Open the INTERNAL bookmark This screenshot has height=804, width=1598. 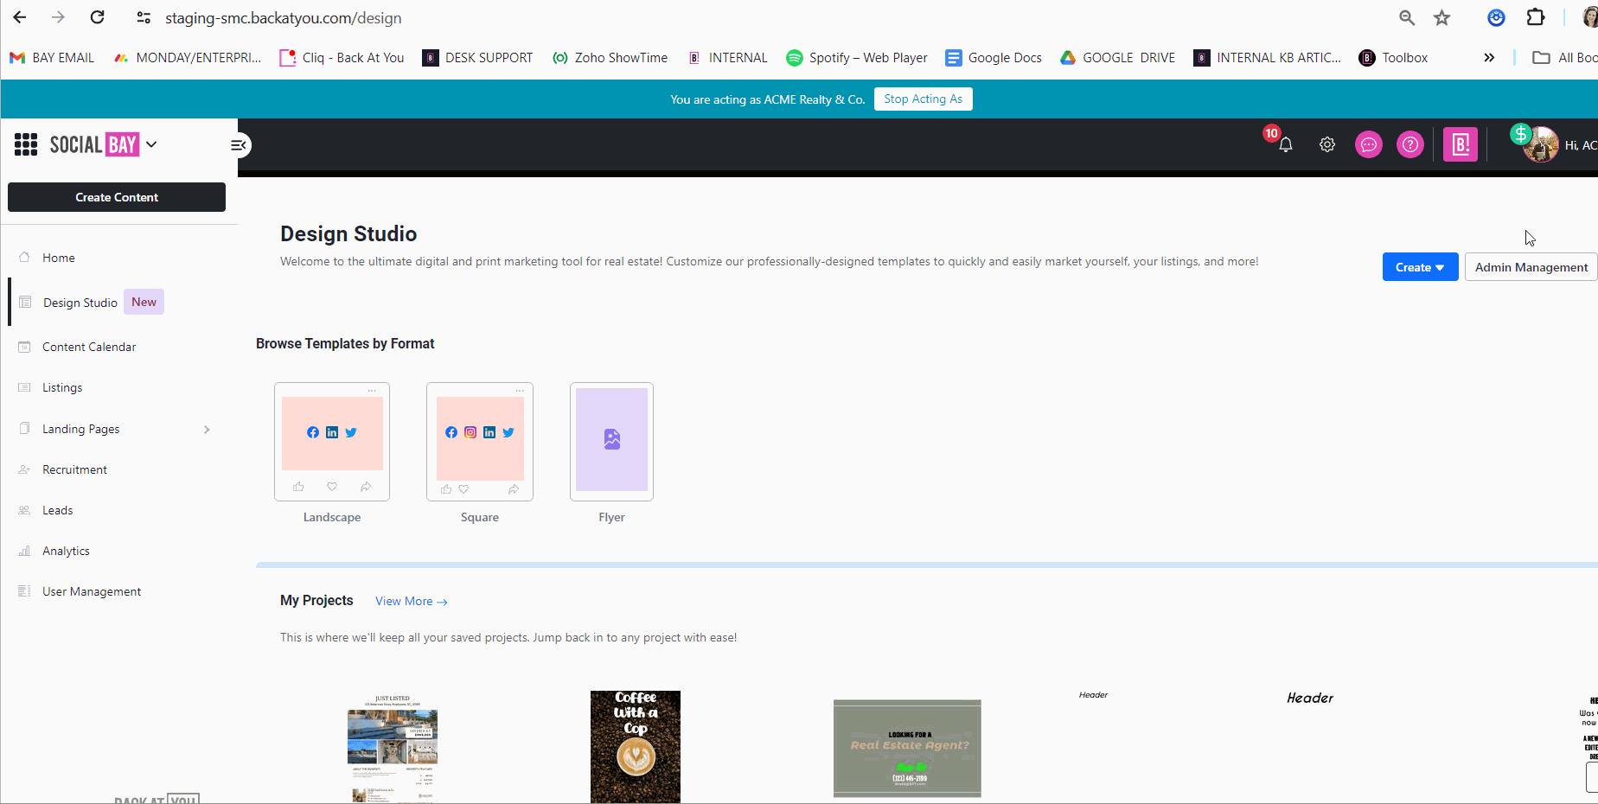tap(727, 58)
